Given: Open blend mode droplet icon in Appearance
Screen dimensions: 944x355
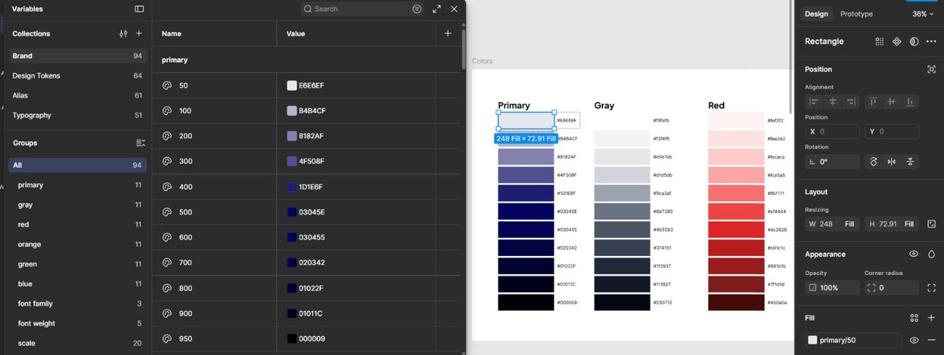Looking at the screenshot, I should point(931,254).
